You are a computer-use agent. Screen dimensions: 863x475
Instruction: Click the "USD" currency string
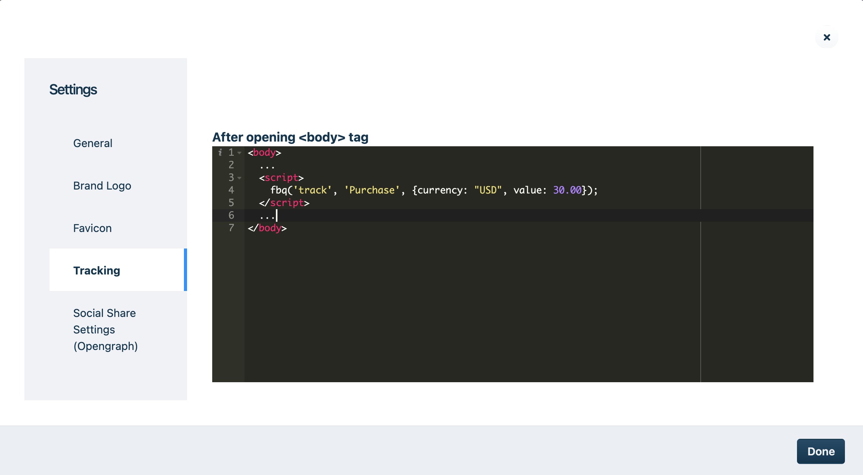(488, 190)
